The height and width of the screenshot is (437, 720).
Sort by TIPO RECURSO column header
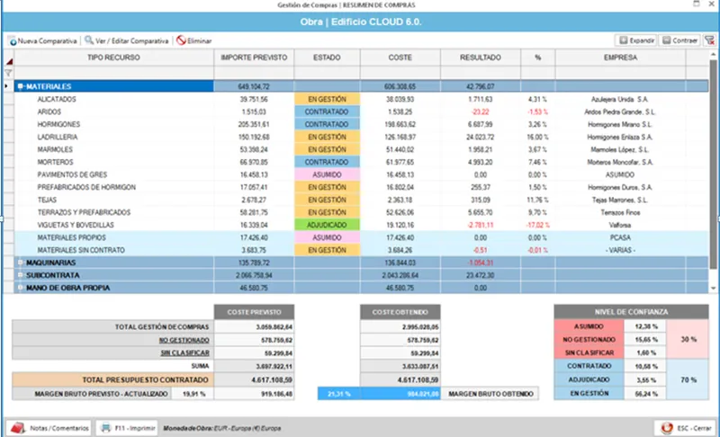pyautogui.click(x=114, y=58)
